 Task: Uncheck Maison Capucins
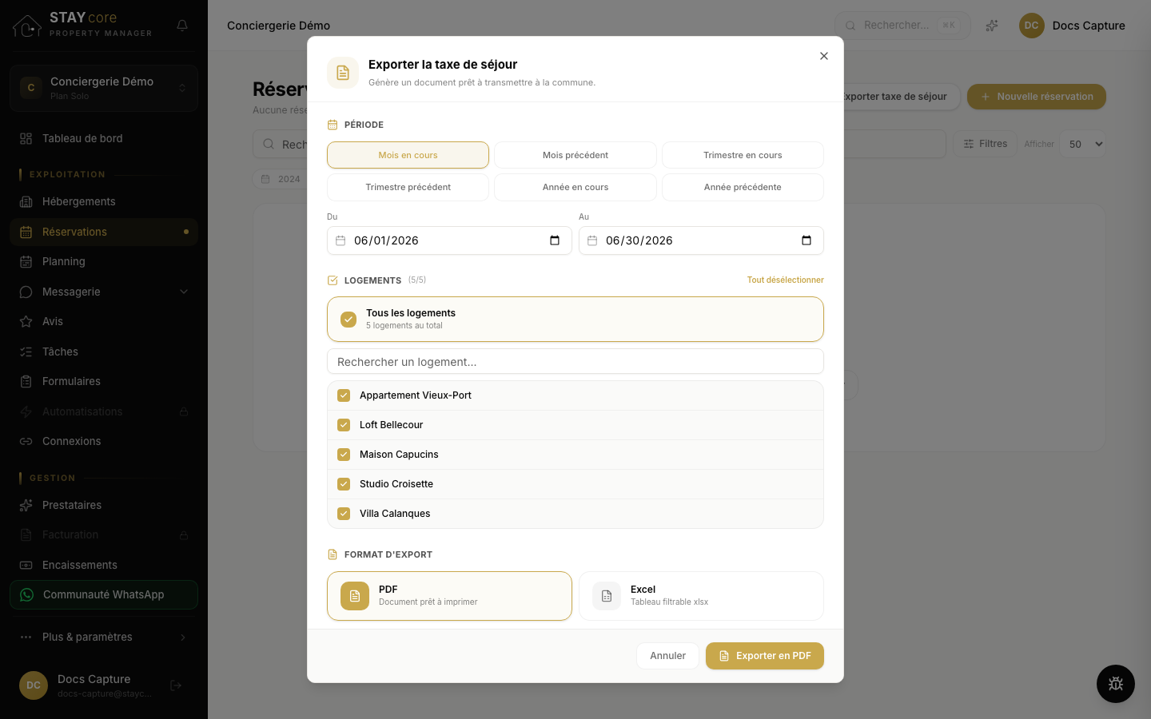pos(344,455)
